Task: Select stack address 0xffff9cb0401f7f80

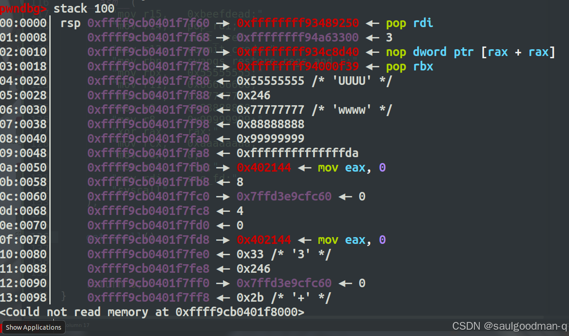Action: tap(148, 81)
